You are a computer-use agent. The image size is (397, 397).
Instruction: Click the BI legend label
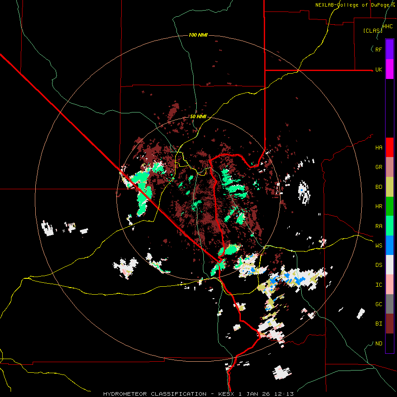coord(378,324)
